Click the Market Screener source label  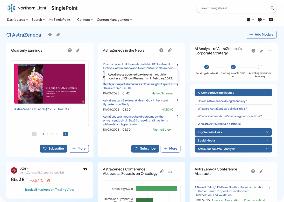(162, 93)
